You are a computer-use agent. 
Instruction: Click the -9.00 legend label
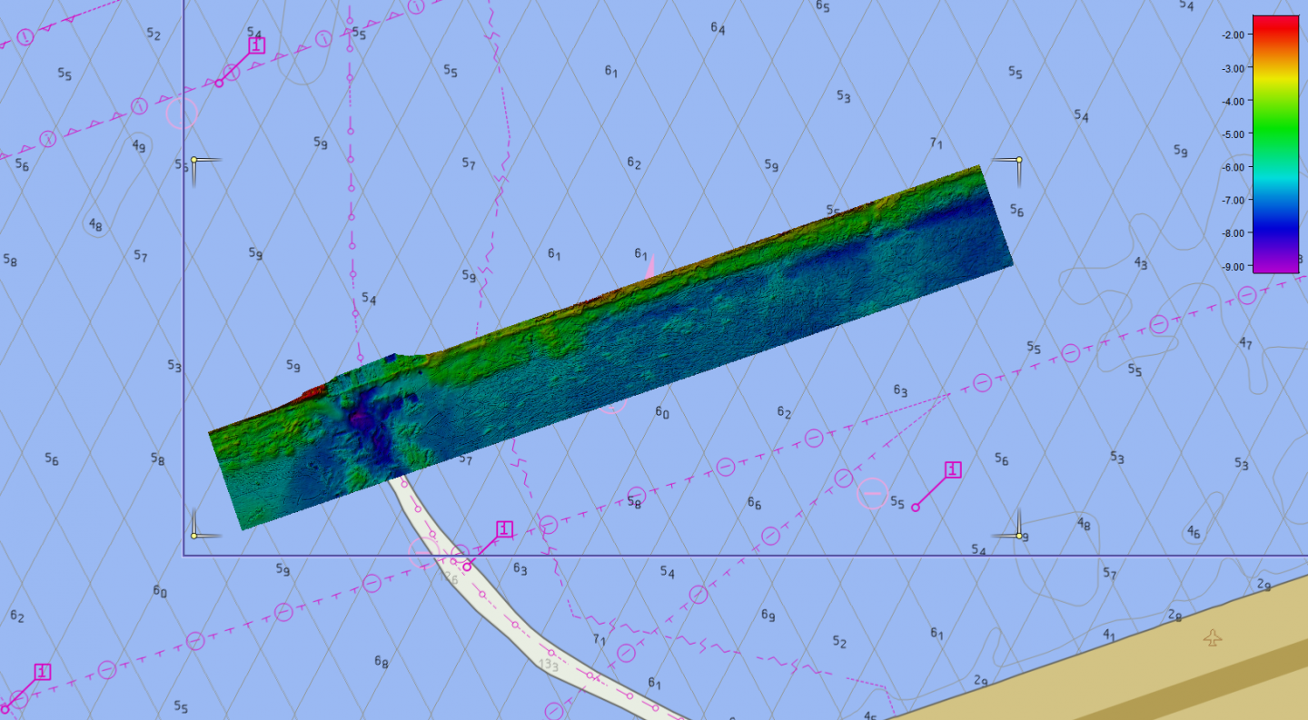[x=1233, y=266]
